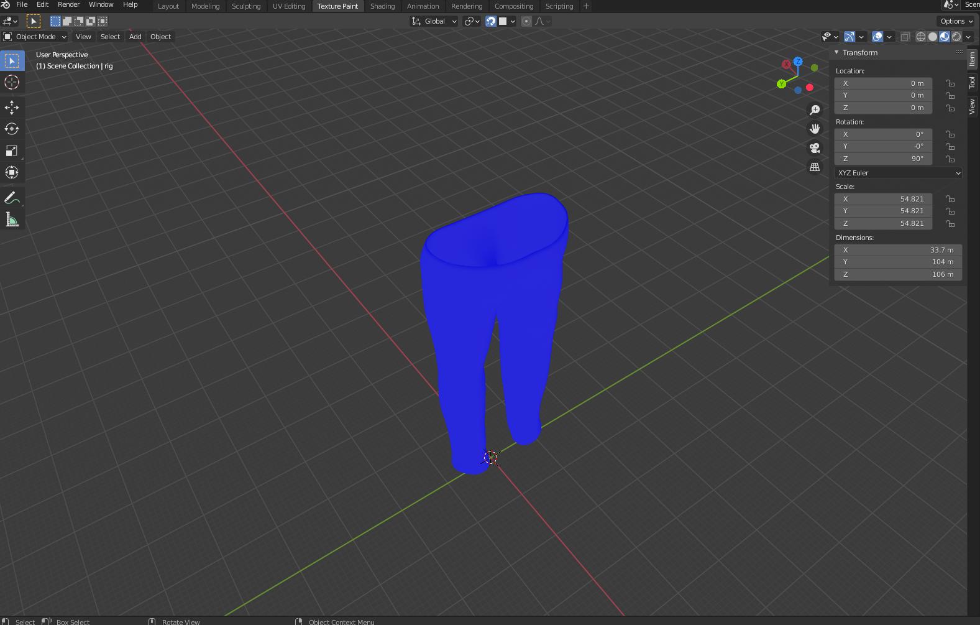
Task: Switch perspective/orthographic grid icon
Action: tap(815, 167)
